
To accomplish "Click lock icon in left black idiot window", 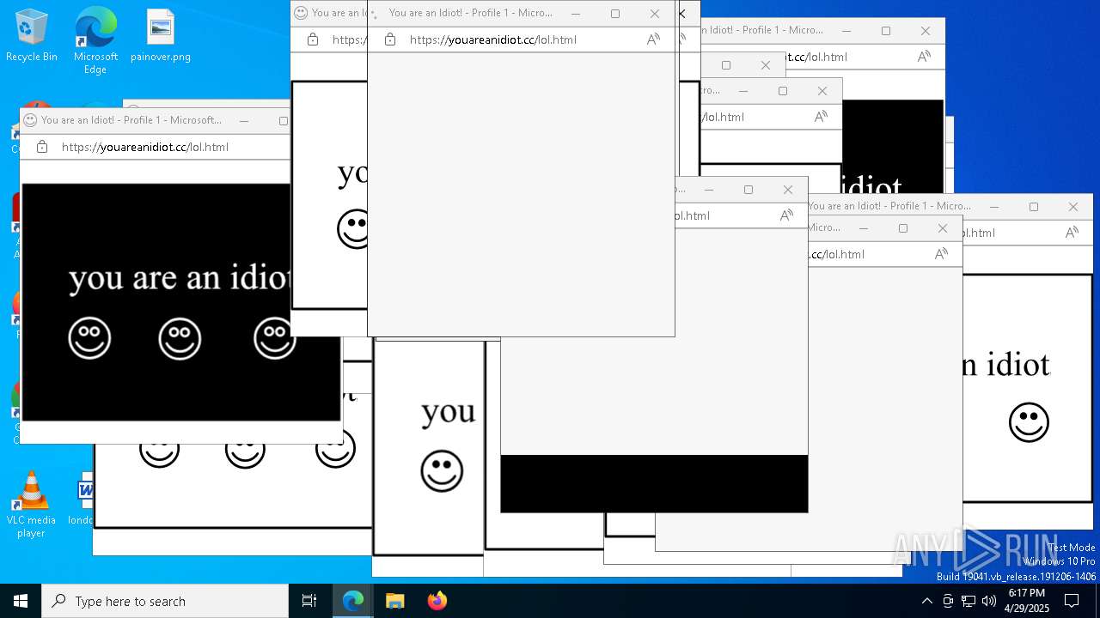I will pyautogui.click(x=42, y=147).
